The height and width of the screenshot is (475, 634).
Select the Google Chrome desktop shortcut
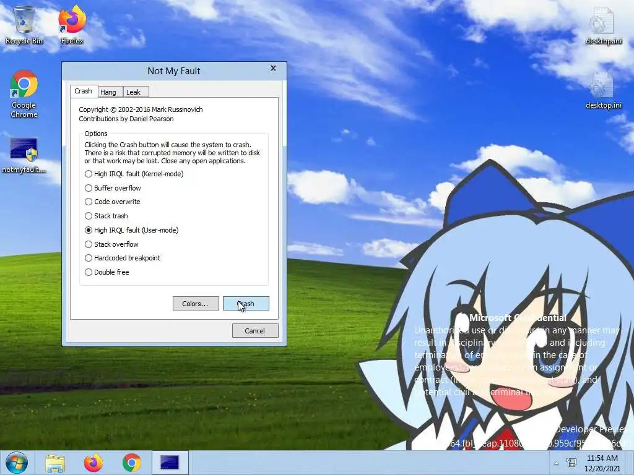(x=24, y=94)
